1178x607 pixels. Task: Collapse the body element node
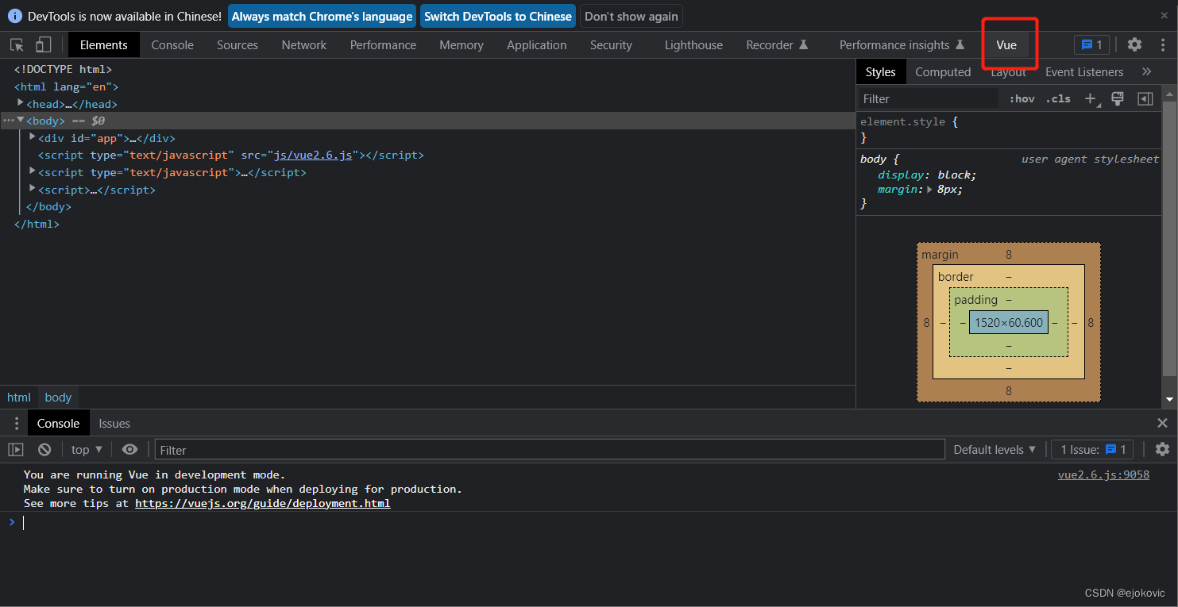click(x=21, y=120)
